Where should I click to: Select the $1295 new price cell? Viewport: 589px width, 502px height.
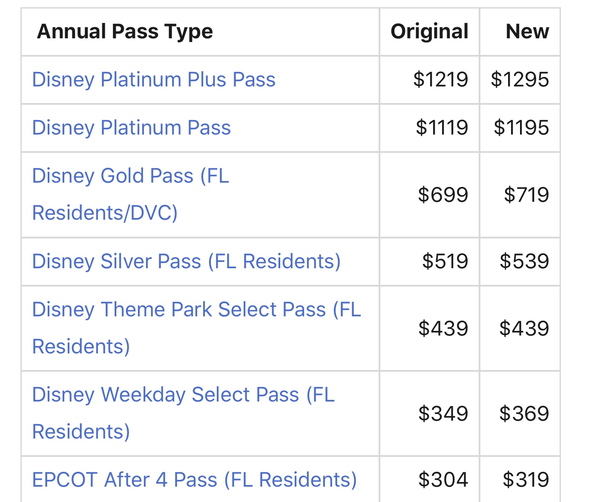(x=520, y=80)
